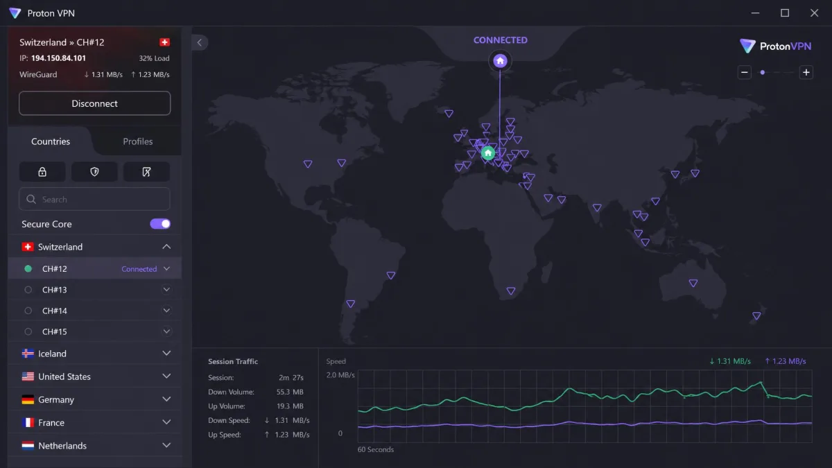The image size is (832, 468).
Task: Click the Proton VPN logo in title bar
Action: pos(15,13)
